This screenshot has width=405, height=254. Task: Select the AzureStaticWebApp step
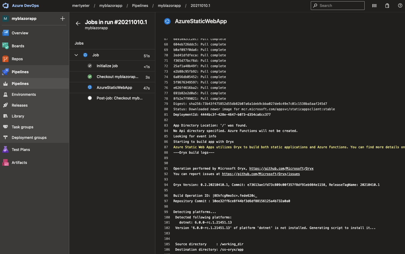pos(112,87)
